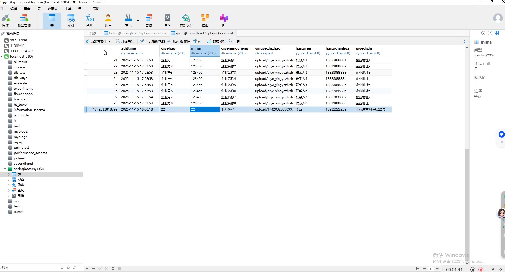Expand the 函数 node in the tree
Viewport: 505px width, 272px height.
(9, 185)
